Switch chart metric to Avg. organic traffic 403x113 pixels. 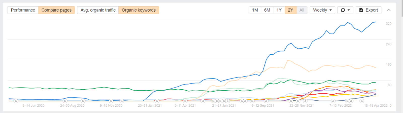point(98,10)
